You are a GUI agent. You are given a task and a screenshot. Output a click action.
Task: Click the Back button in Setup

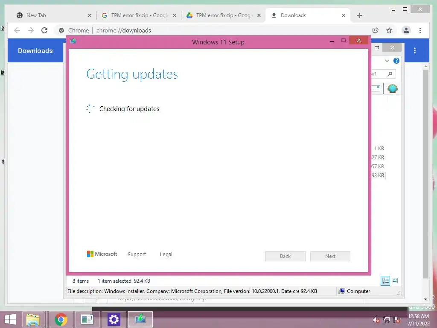(x=286, y=256)
